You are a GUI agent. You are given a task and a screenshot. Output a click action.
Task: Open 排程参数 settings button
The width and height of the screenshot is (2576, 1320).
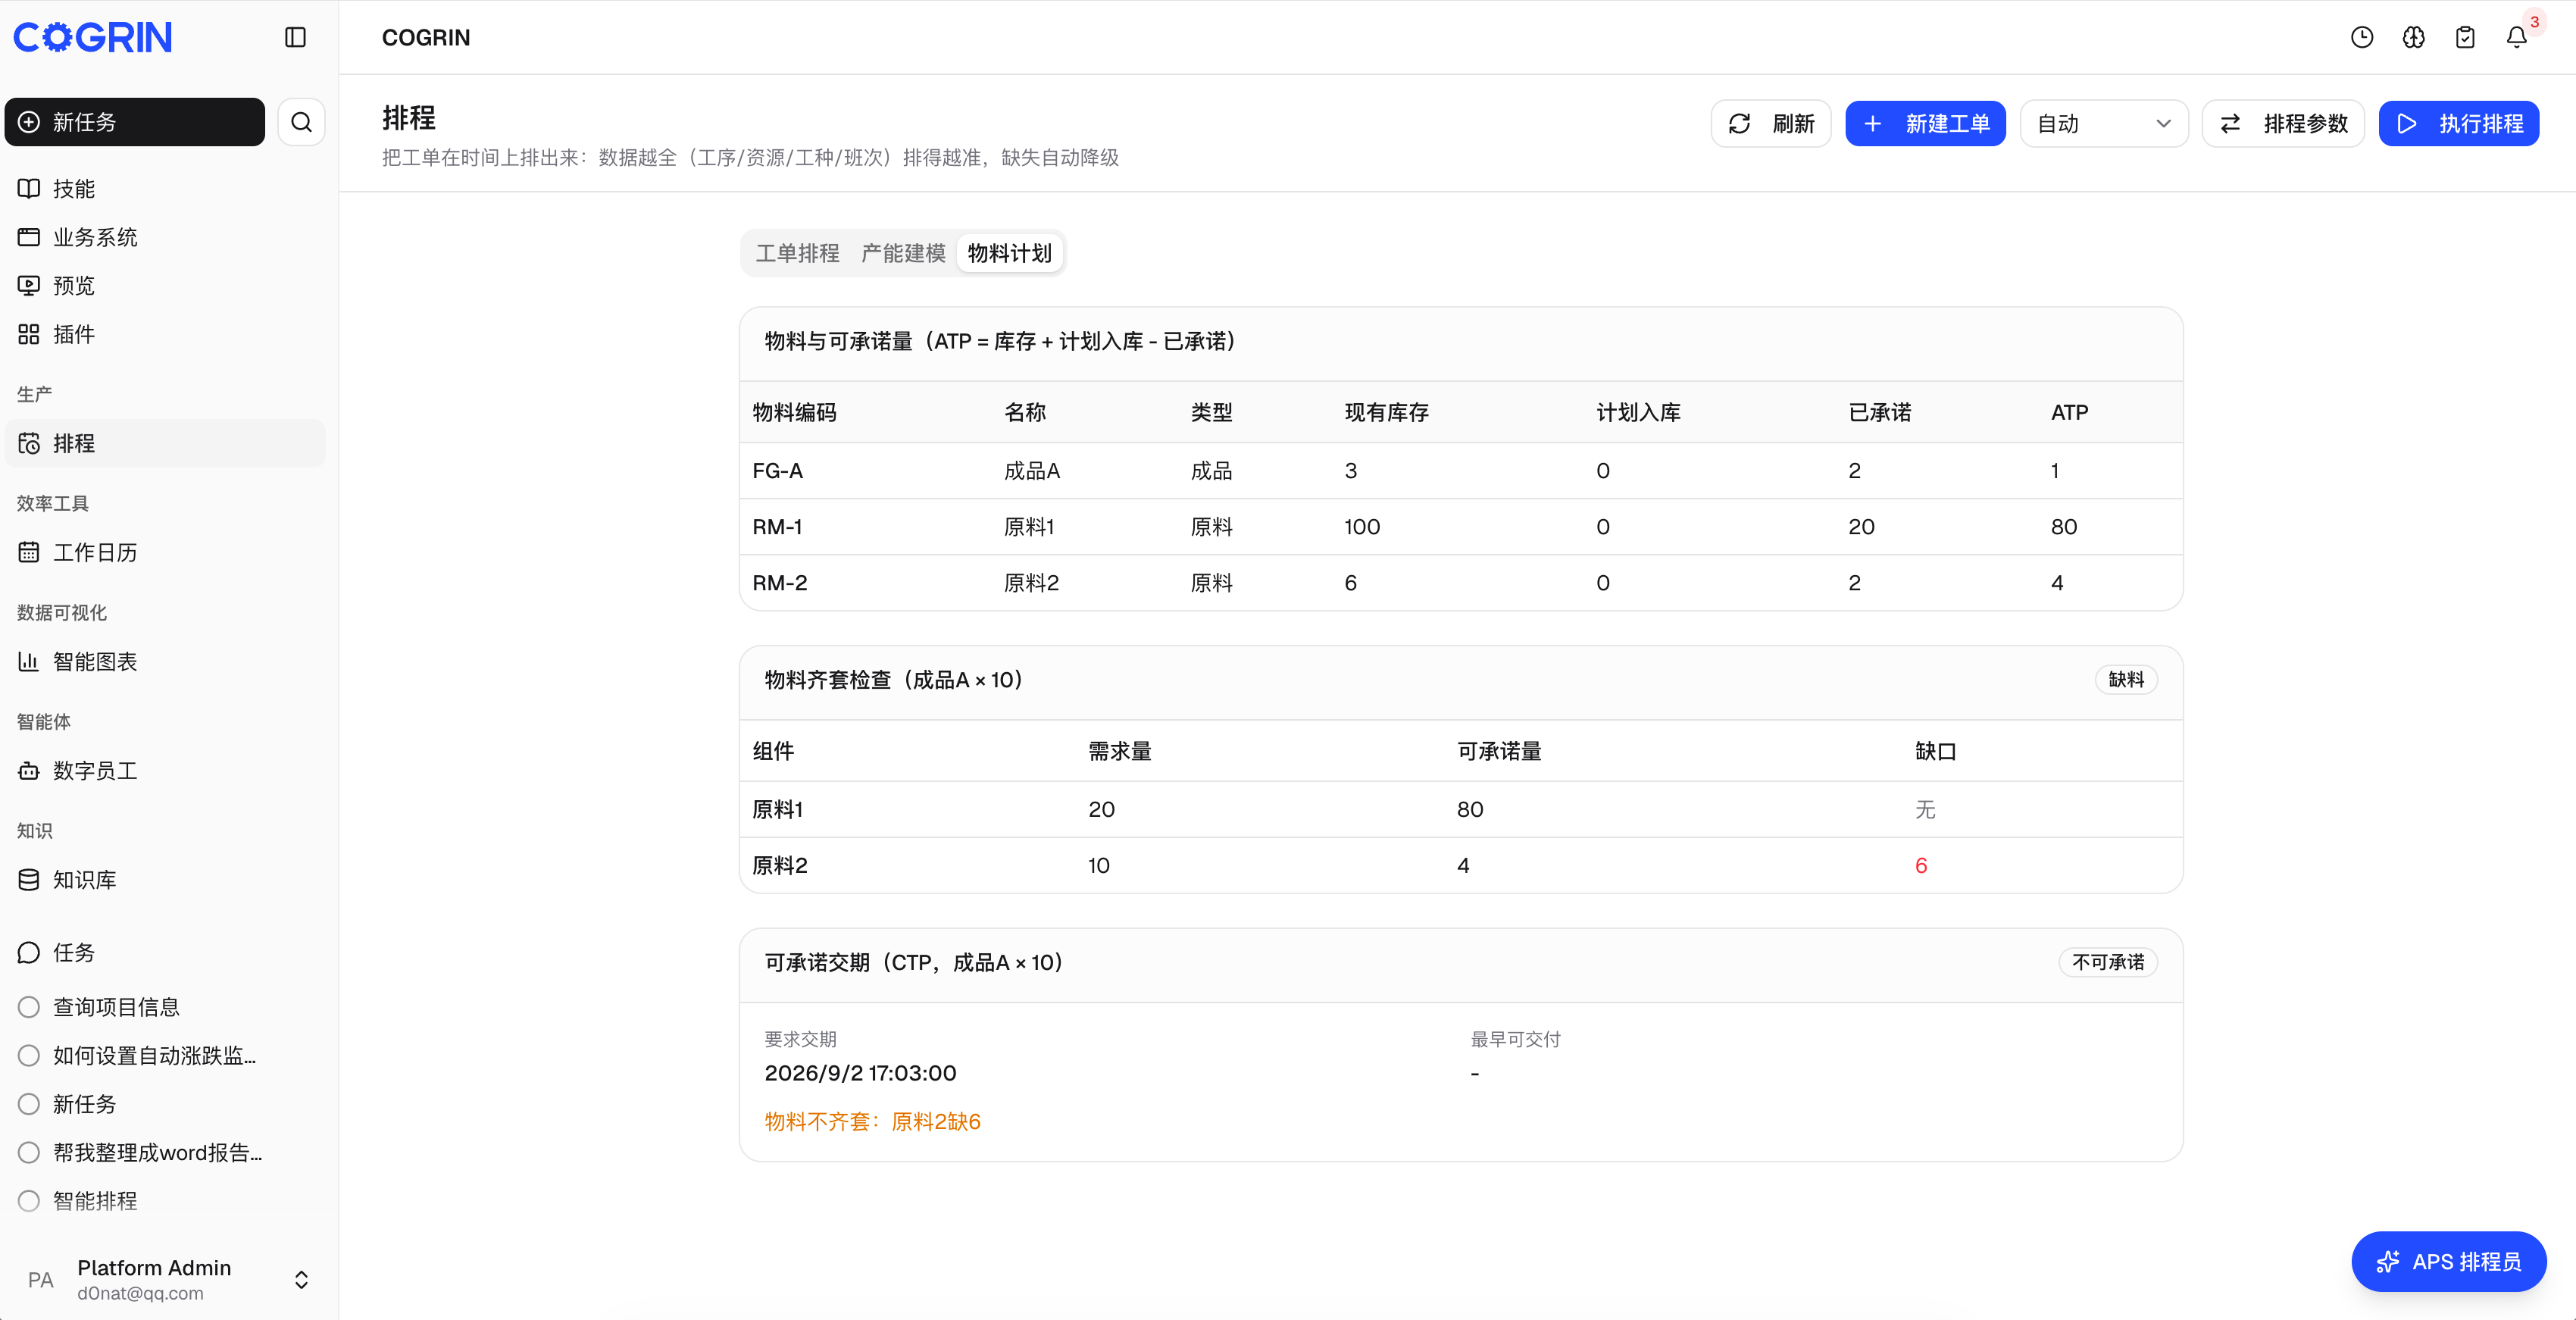[x=2283, y=124]
